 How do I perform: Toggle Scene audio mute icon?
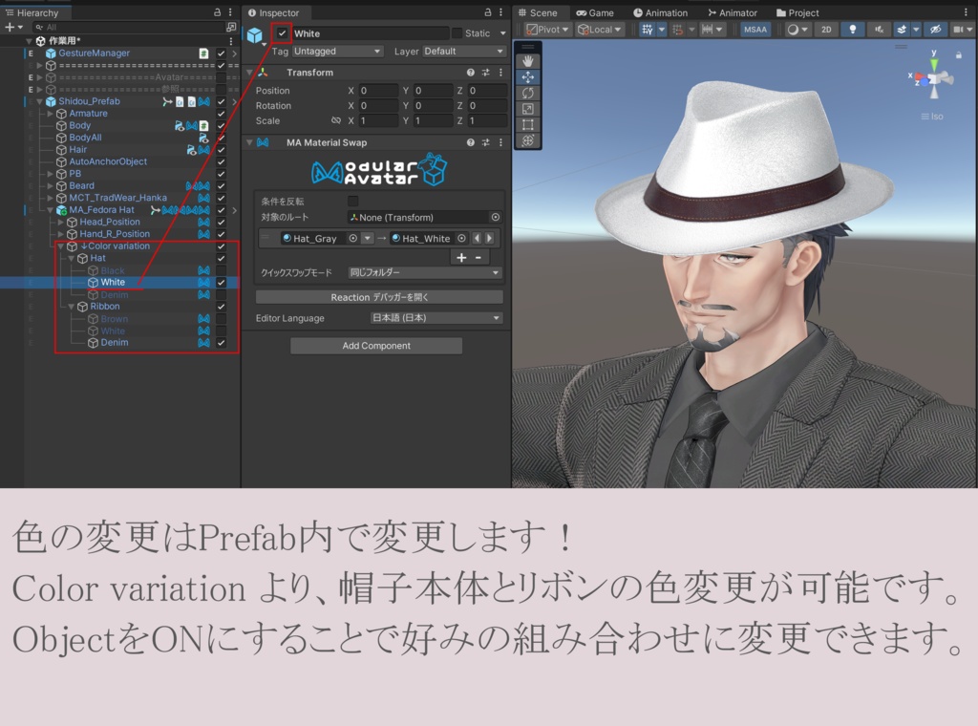881,29
